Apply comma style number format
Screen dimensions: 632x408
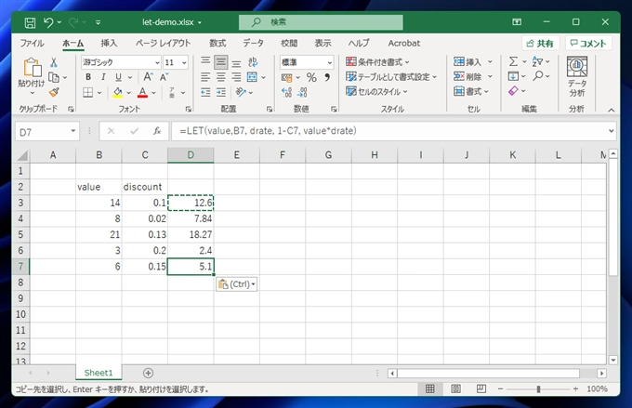[x=327, y=77]
